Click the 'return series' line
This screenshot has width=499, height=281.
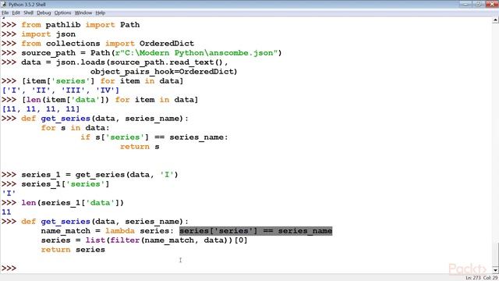[x=73, y=250]
